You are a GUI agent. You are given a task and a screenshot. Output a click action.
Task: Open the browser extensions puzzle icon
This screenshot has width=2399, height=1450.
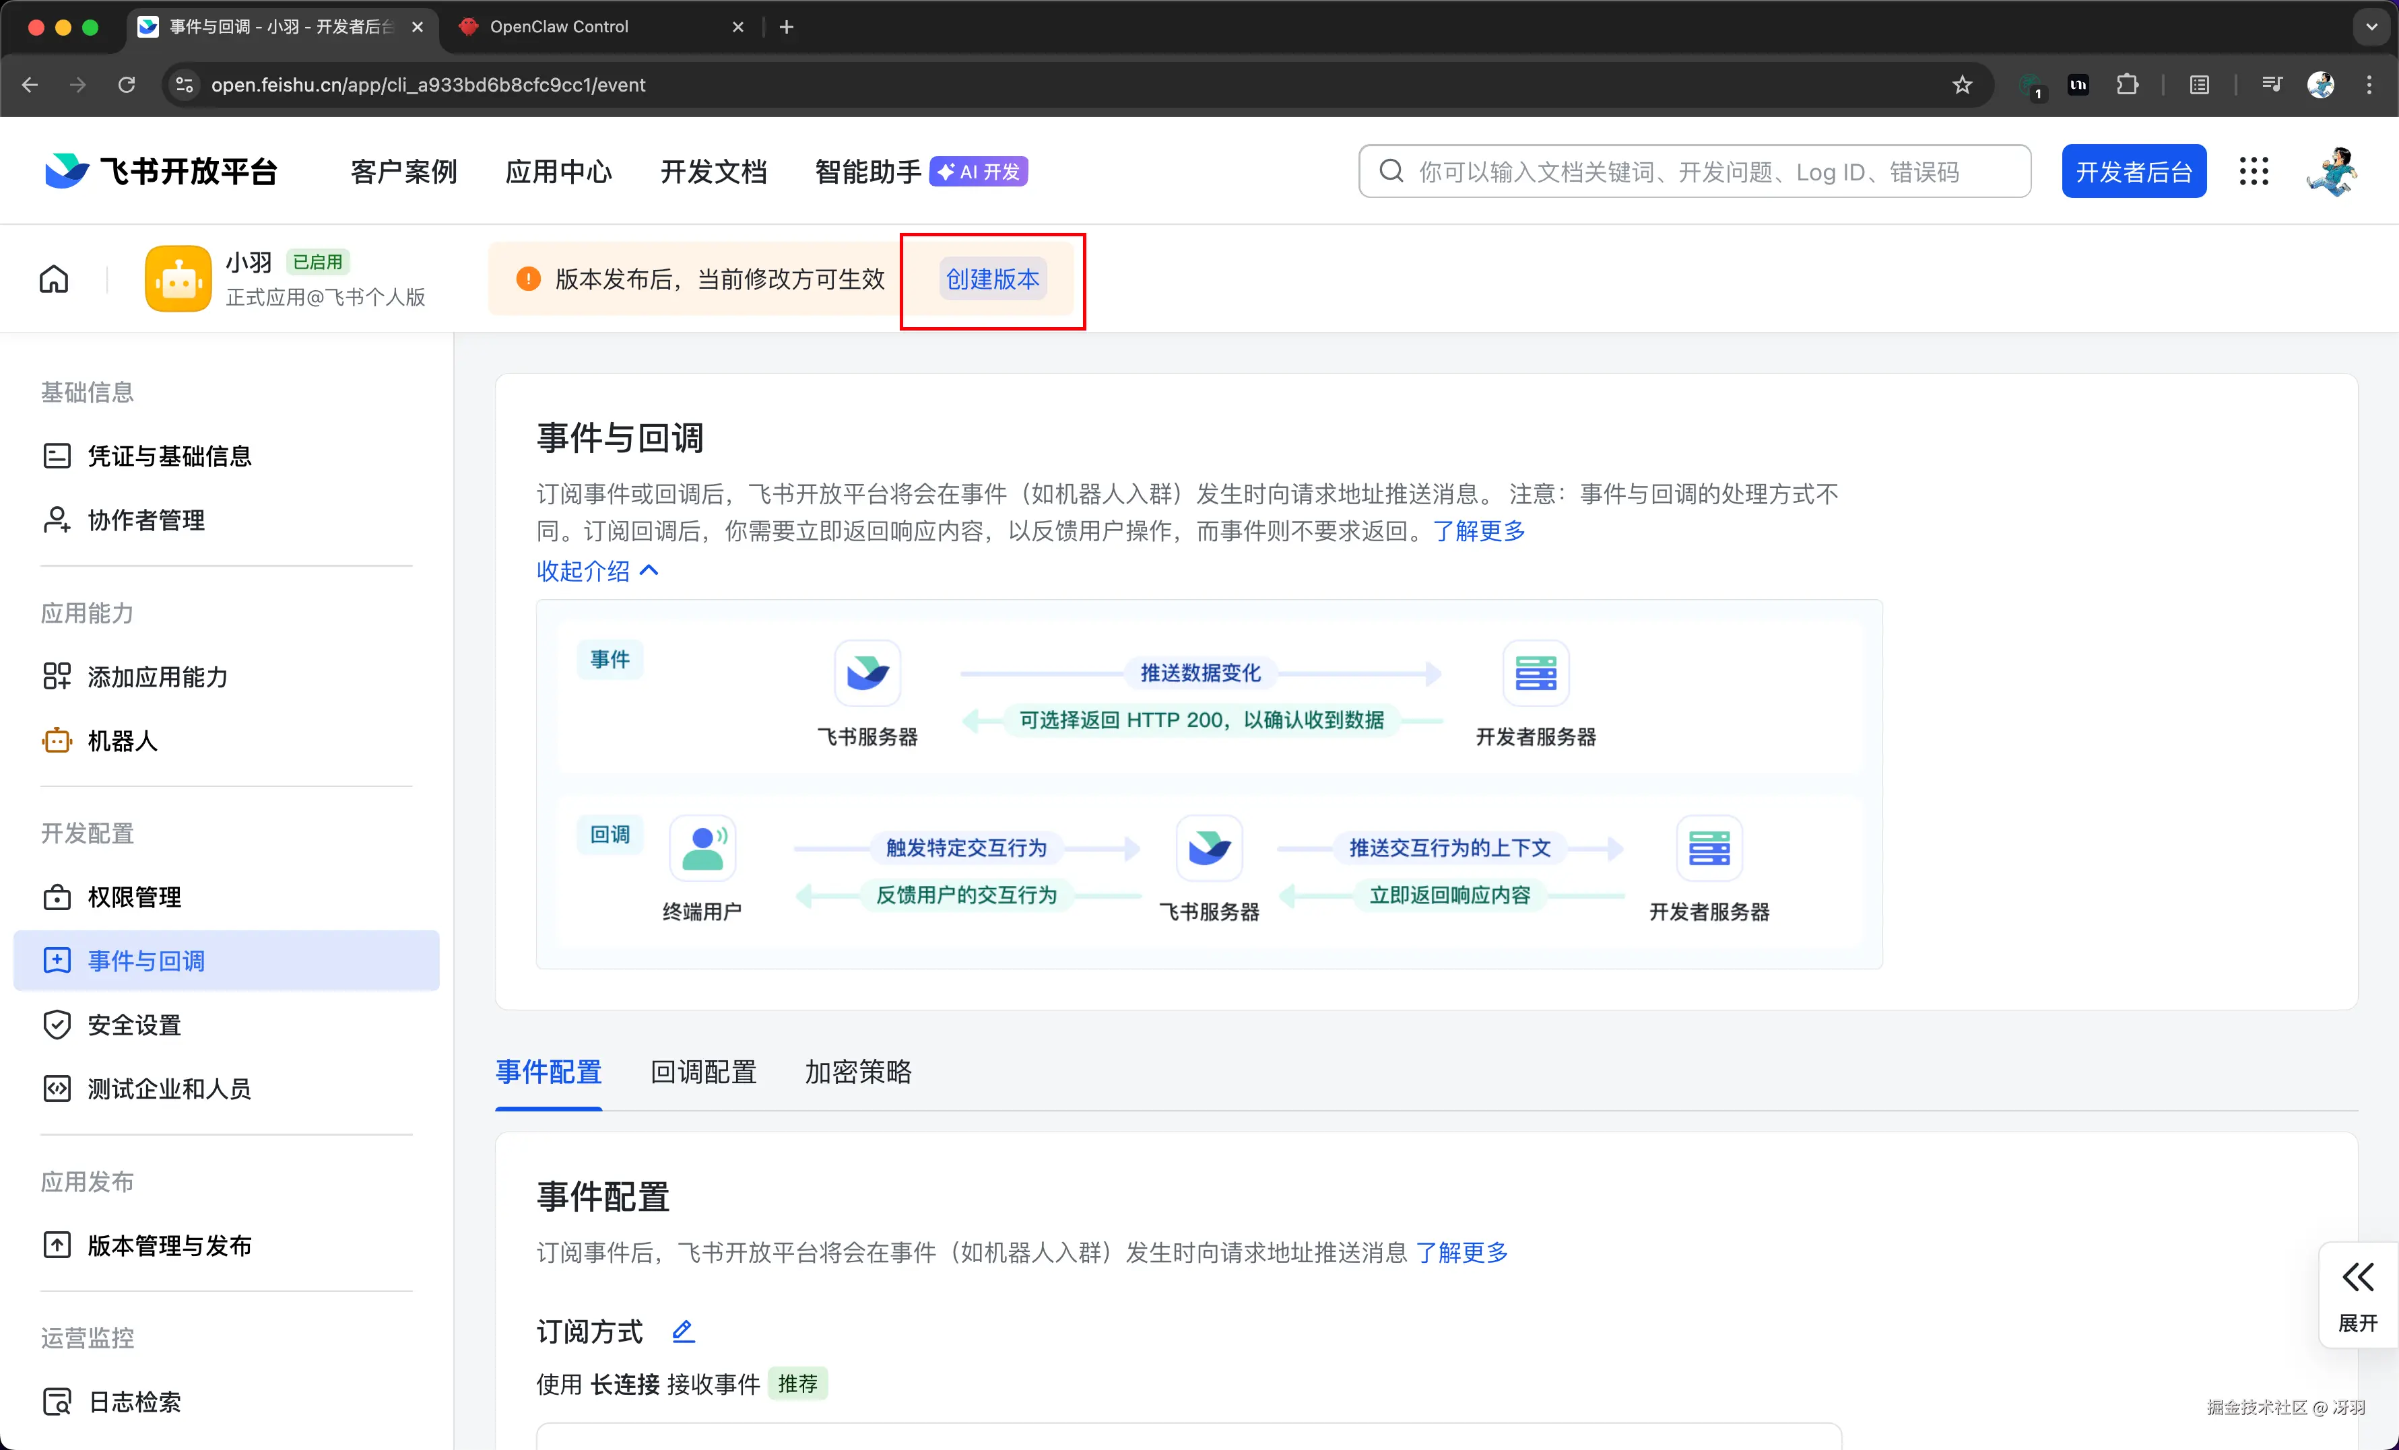tap(2128, 85)
